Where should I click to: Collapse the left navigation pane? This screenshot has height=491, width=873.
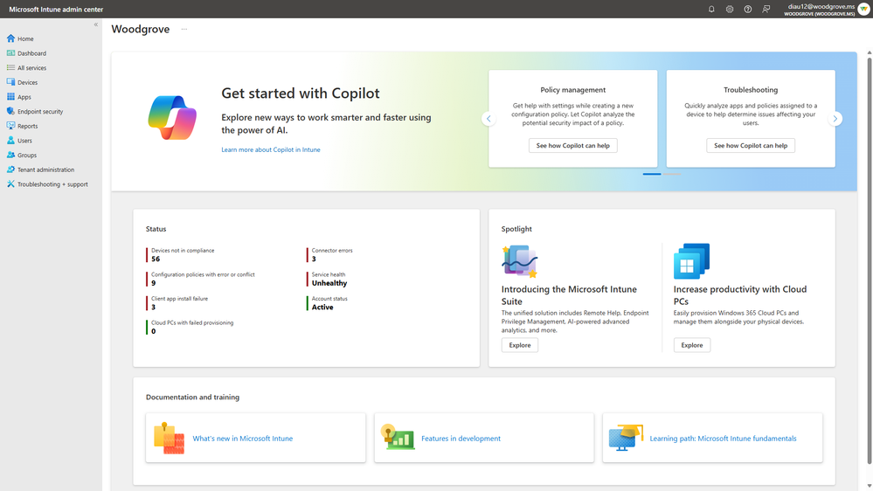click(x=96, y=24)
